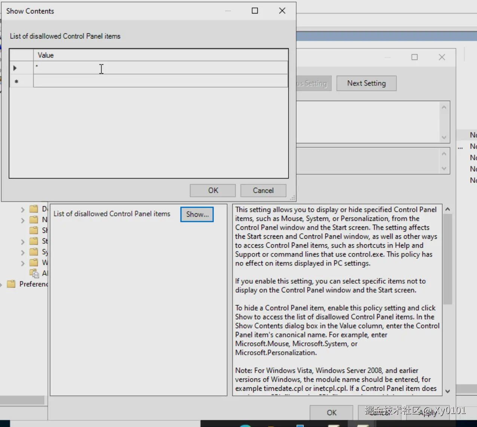Open Show... for disallowed Control Panel items
The image size is (477, 427).
point(197,214)
